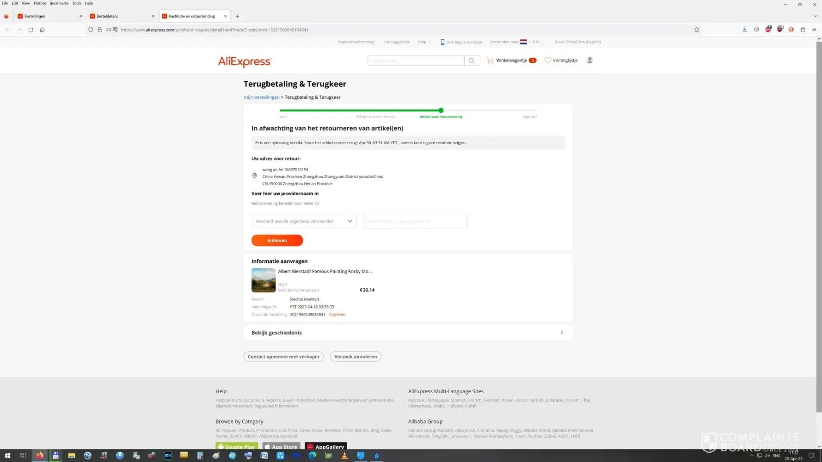822x462 pixels.
Task: Switch to the Besteldetails tab
Action: pyautogui.click(x=122, y=16)
